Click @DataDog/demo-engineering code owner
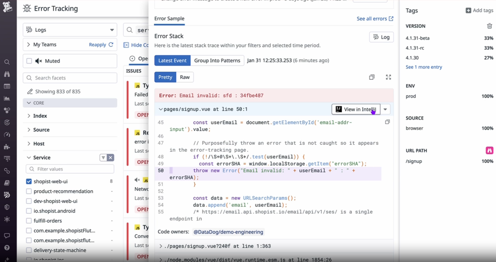This screenshot has width=496, height=262. (x=228, y=232)
